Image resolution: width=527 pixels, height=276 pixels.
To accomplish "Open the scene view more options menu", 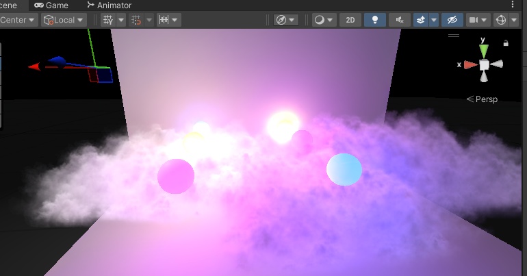I will click(x=512, y=4).
